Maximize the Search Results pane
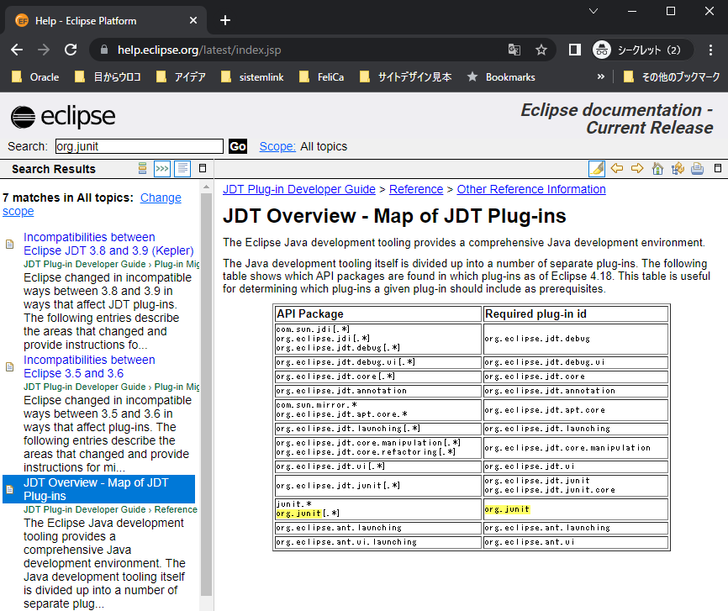This screenshot has width=728, height=611. pos(202,168)
